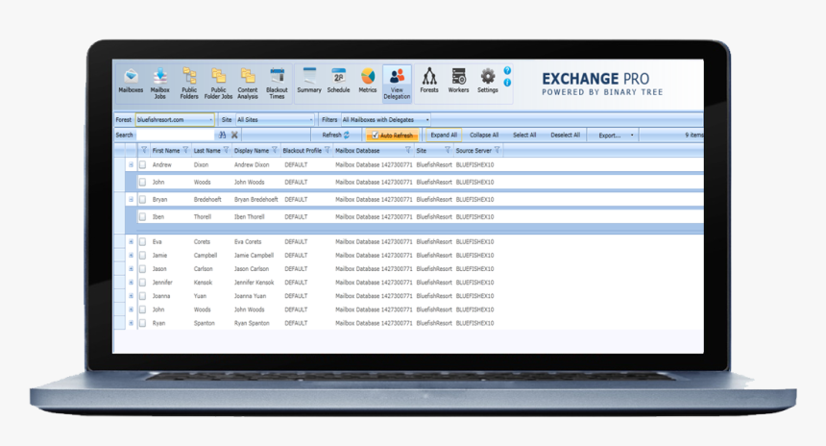The width and height of the screenshot is (826, 446).
Task: Click the binoculars search icon
Action: [222, 135]
